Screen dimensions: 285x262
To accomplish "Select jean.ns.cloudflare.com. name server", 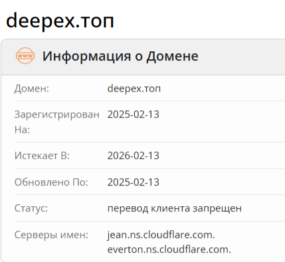I will (161, 235).
